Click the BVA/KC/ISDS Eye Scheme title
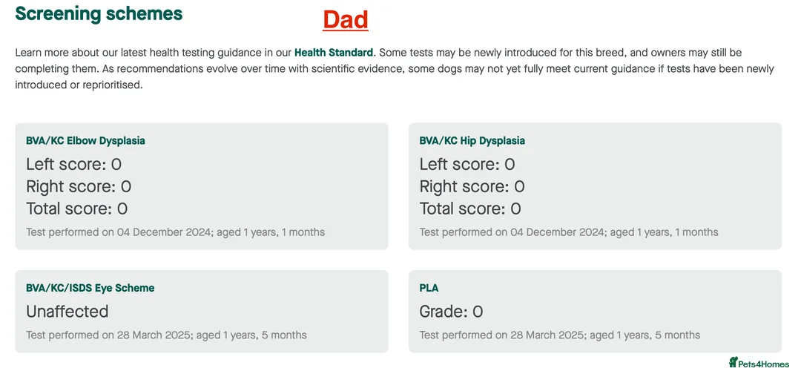Image resolution: width=801 pixels, height=374 pixels. point(90,288)
